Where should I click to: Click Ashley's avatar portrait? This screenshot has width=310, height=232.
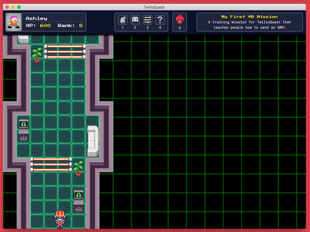13,21
